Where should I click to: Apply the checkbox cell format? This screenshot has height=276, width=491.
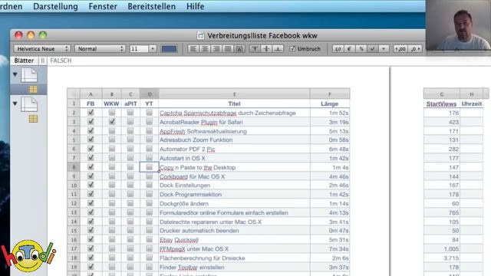click(372, 49)
